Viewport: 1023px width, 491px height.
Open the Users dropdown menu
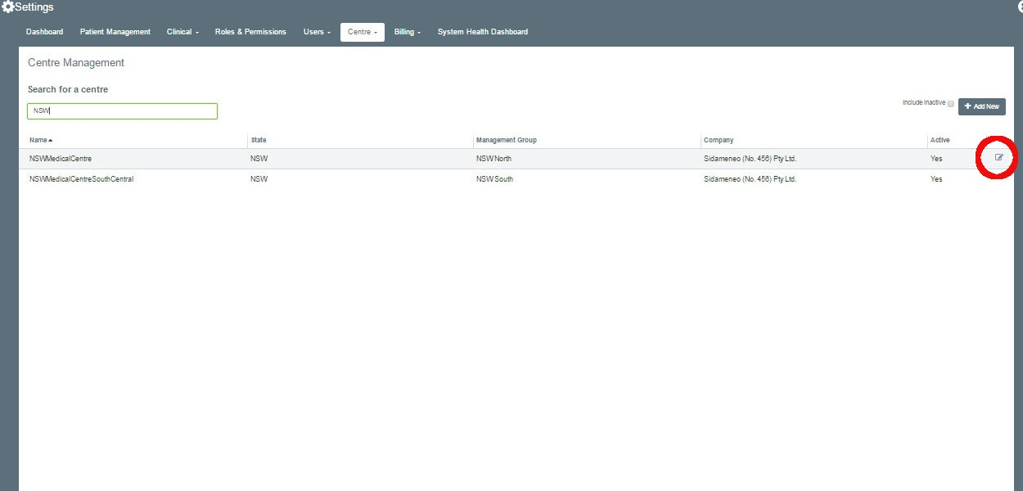coord(317,32)
